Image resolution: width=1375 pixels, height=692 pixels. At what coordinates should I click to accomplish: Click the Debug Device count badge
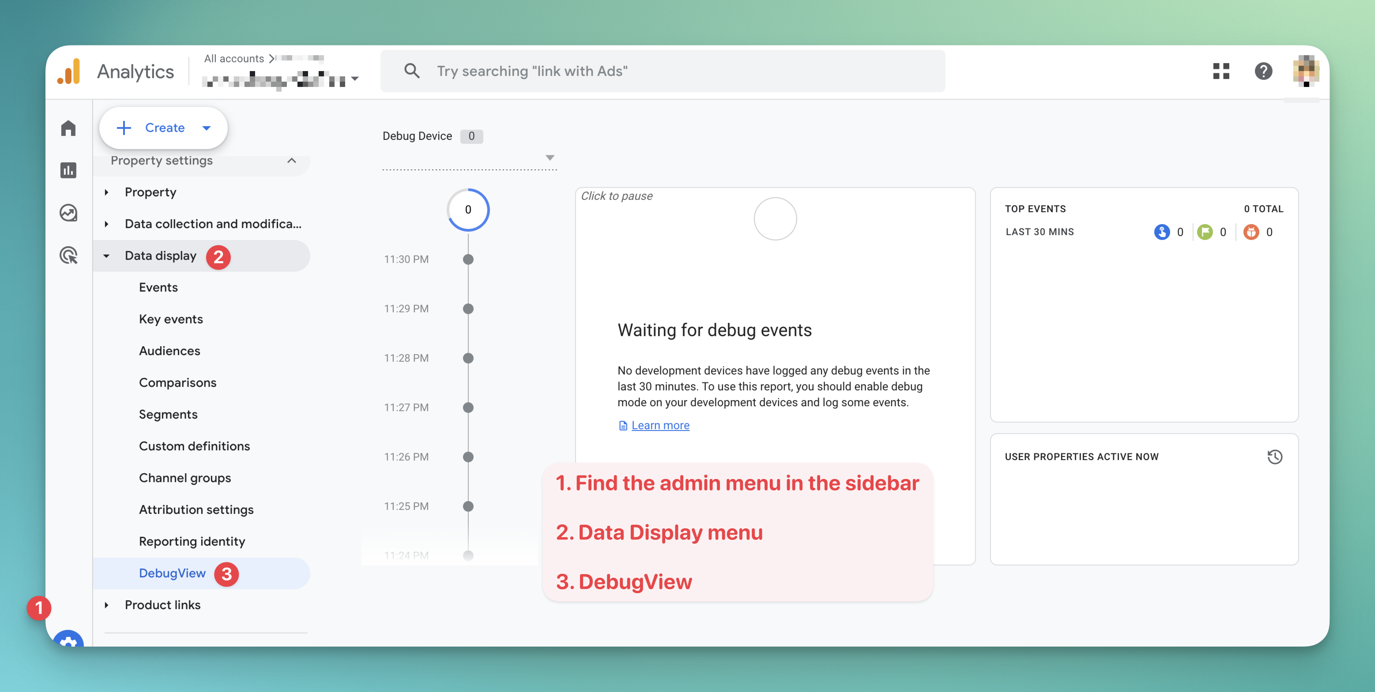coord(471,136)
